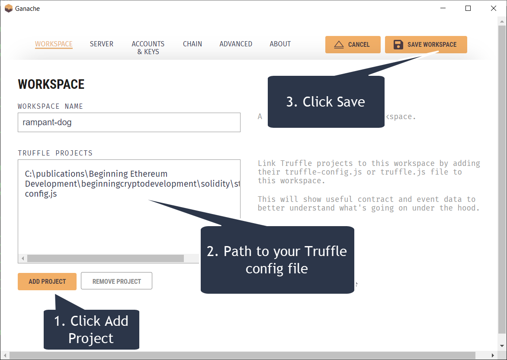
Task: Select the underlined Workspace tab
Action: click(x=54, y=44)
